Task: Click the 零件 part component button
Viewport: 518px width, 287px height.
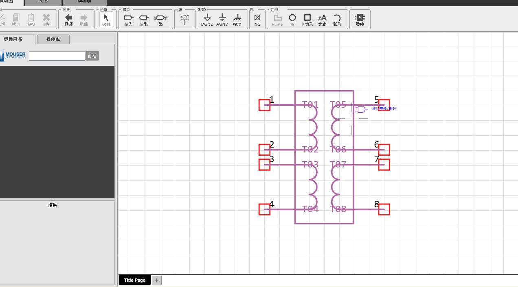Action: [x=360, y=20]
